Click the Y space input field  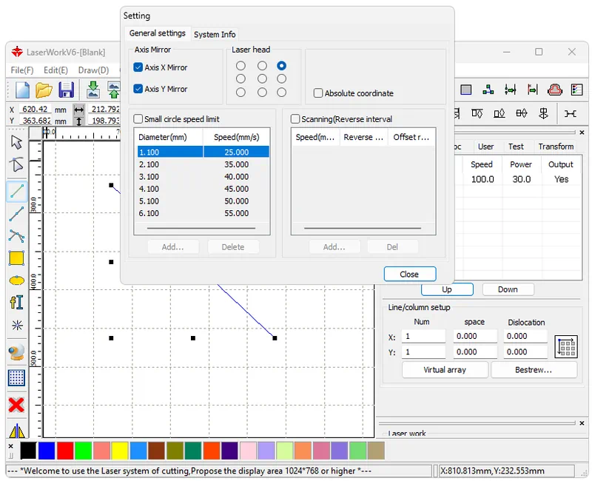click(475, 352)
